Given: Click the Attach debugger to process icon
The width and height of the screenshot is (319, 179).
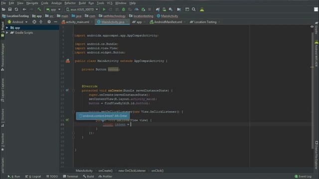Looking at the screenshot, I should tap(143, 9).
